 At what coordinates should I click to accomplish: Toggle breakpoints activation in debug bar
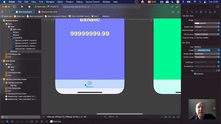pos(7,121)
